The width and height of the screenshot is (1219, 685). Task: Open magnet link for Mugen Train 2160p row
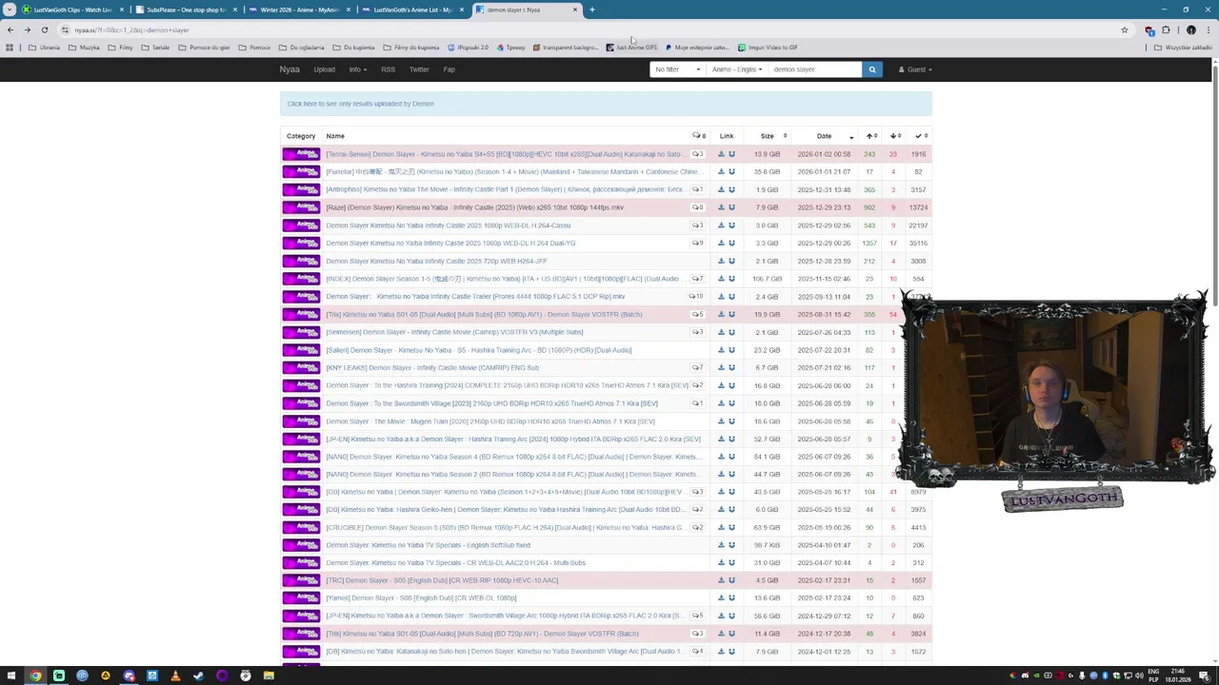click(x=731, y=421)
